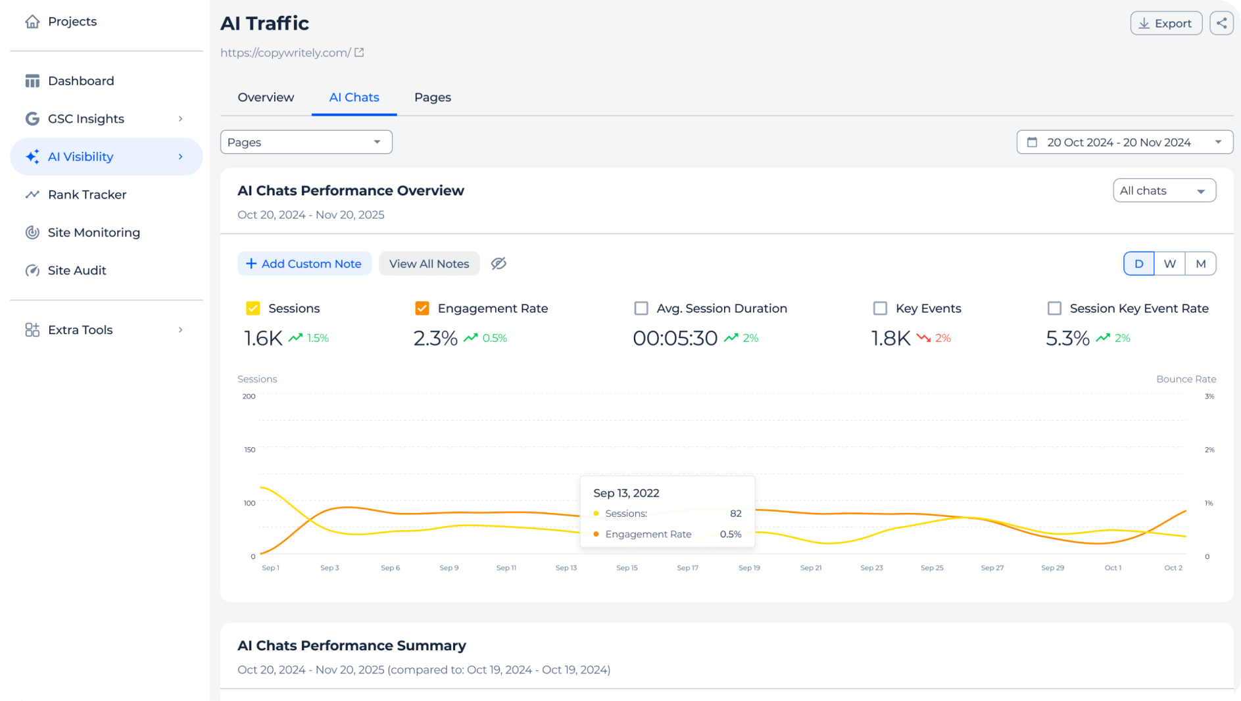
Task: Open the Pages tab
Action: click(432, 97)
